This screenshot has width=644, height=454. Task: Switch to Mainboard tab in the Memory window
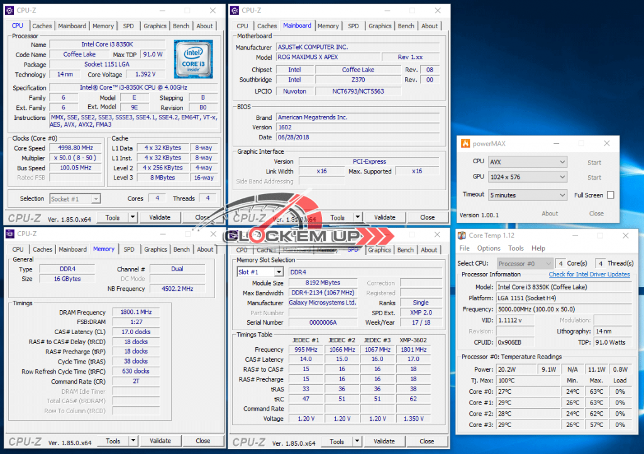click(x=73, y=249)
